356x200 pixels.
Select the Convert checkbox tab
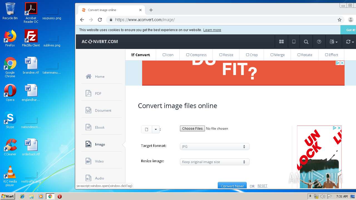(140, 55)
